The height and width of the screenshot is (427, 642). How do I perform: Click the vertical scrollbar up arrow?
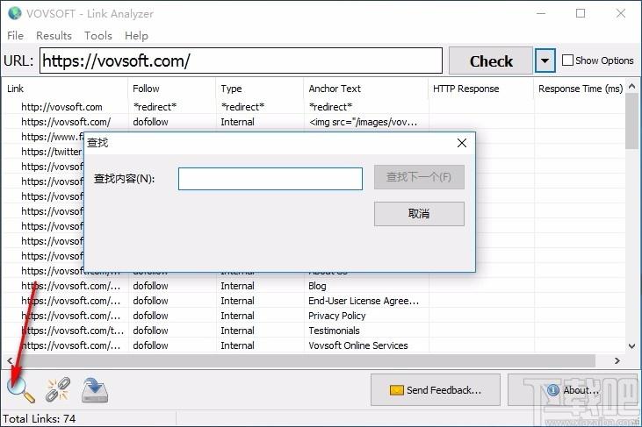point(631,86)
